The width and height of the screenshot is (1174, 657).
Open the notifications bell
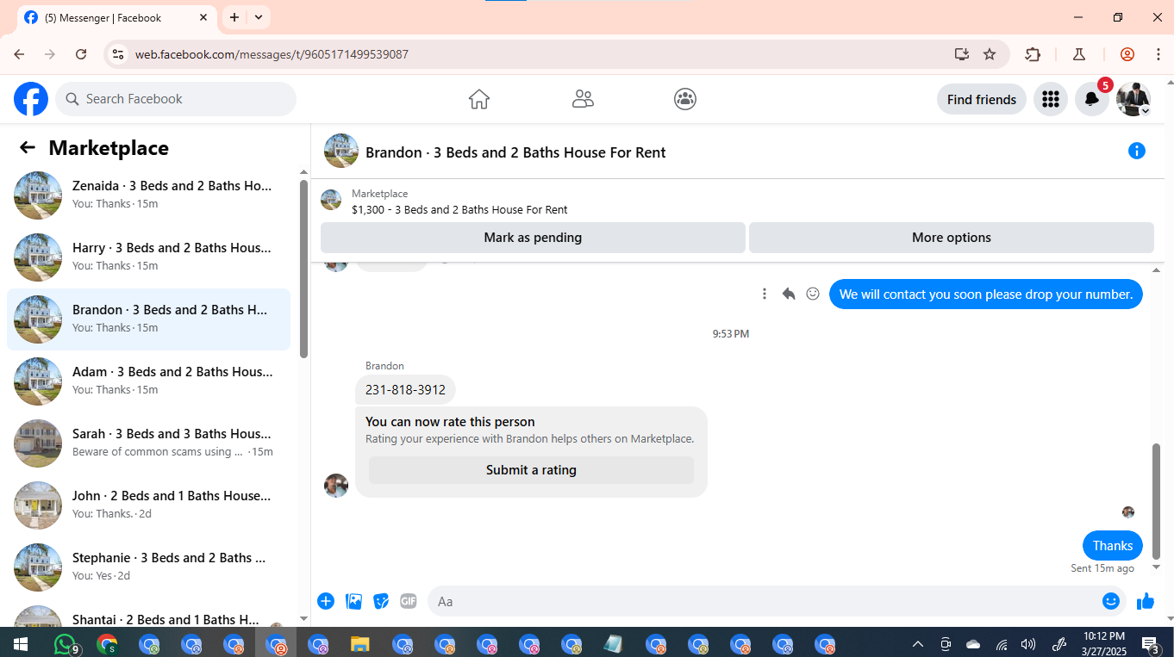[x=1091, y=99]
